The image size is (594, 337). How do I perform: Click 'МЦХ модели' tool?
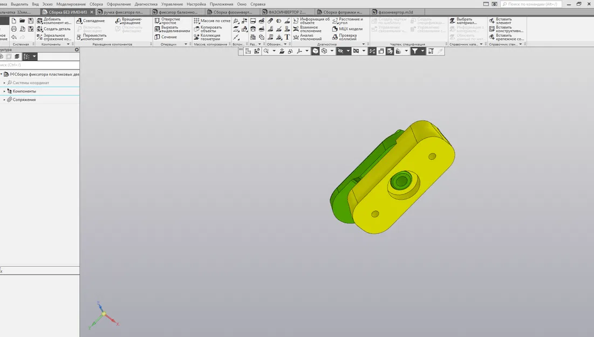click(347, 29)
